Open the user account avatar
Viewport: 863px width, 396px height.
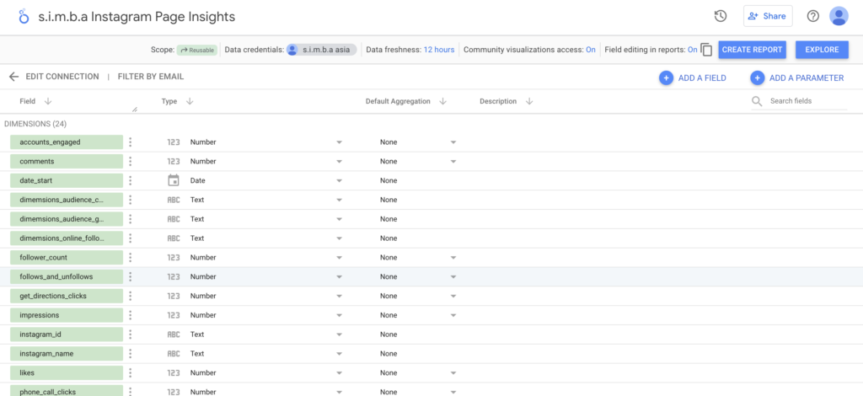839,16
